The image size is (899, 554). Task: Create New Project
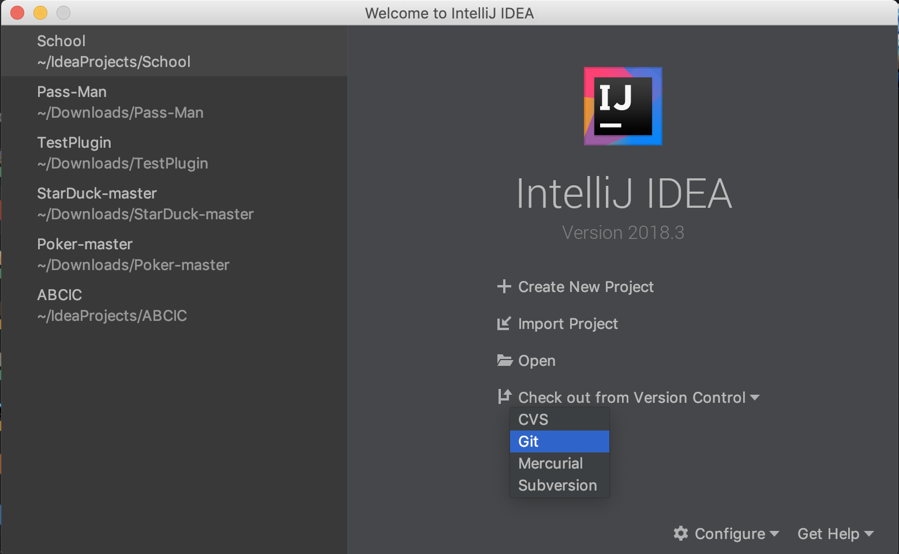click(x=586, y=287)
